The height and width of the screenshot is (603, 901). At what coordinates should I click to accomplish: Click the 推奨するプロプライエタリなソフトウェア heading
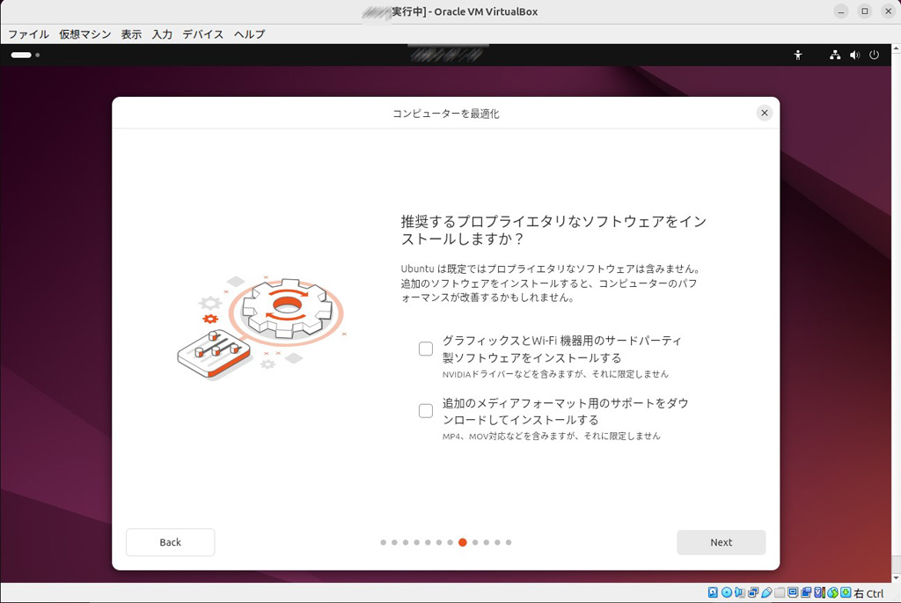click(554, 230)
